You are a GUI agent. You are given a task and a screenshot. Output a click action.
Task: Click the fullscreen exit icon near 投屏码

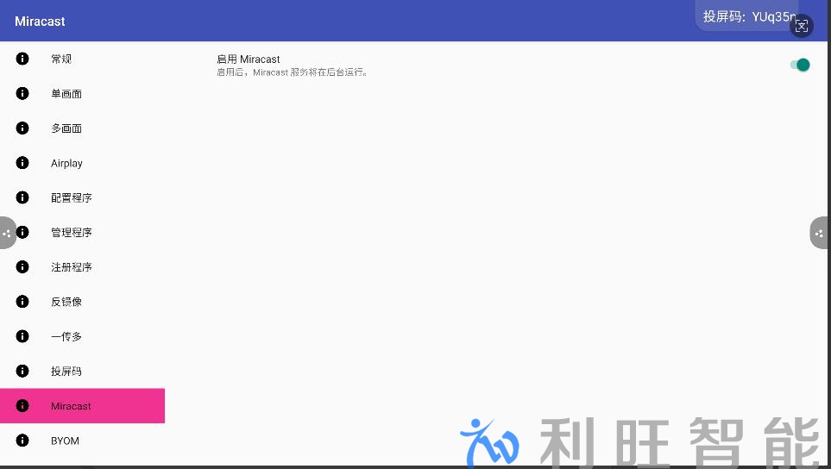point(802,26)
